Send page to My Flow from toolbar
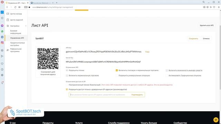The image size is (221, 124). click(211, 7)
